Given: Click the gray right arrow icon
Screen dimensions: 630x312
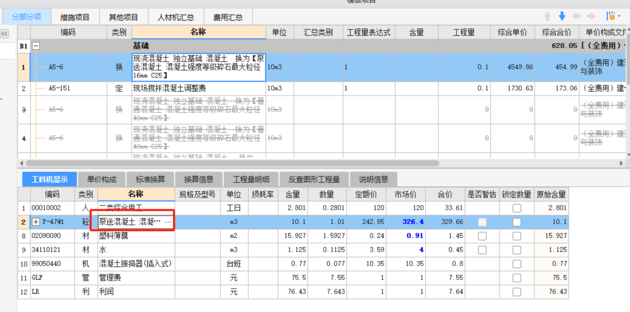Looking at the screenshot, I should click(x=591, y=17).
